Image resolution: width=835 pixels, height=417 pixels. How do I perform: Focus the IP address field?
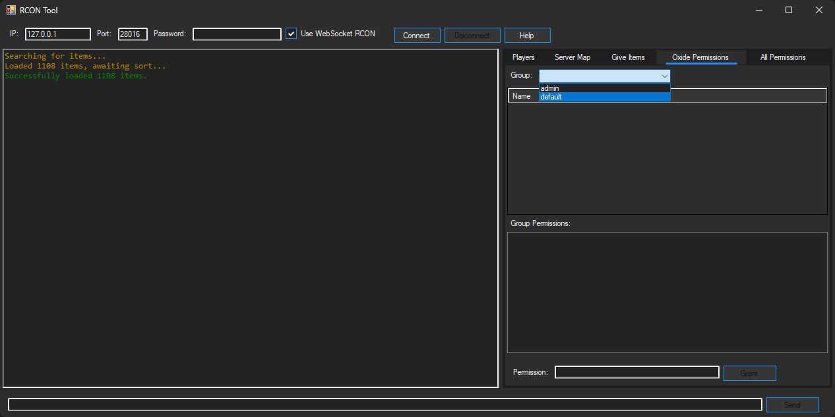tap(58, 34)
